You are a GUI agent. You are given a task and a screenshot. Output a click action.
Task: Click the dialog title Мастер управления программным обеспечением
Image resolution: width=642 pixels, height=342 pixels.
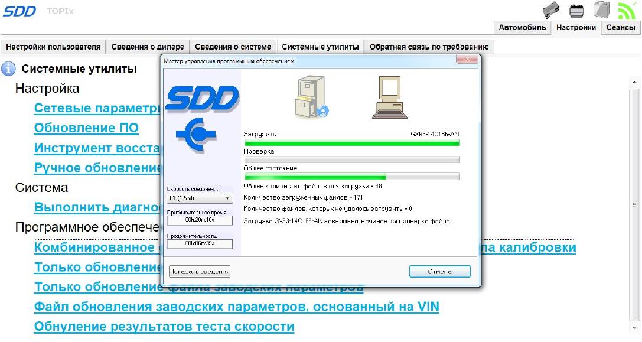[229, 61]
